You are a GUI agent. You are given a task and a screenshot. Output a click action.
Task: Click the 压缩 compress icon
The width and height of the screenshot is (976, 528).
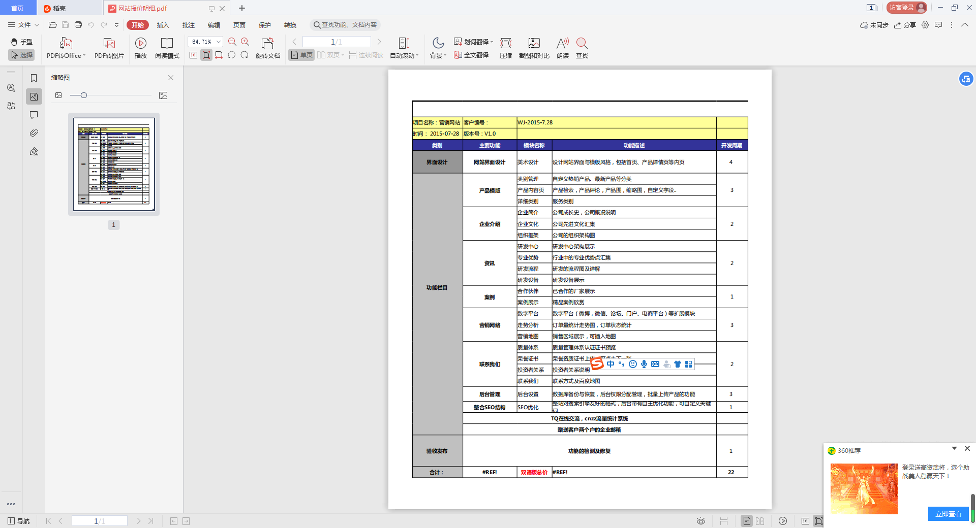click(505, 44)
